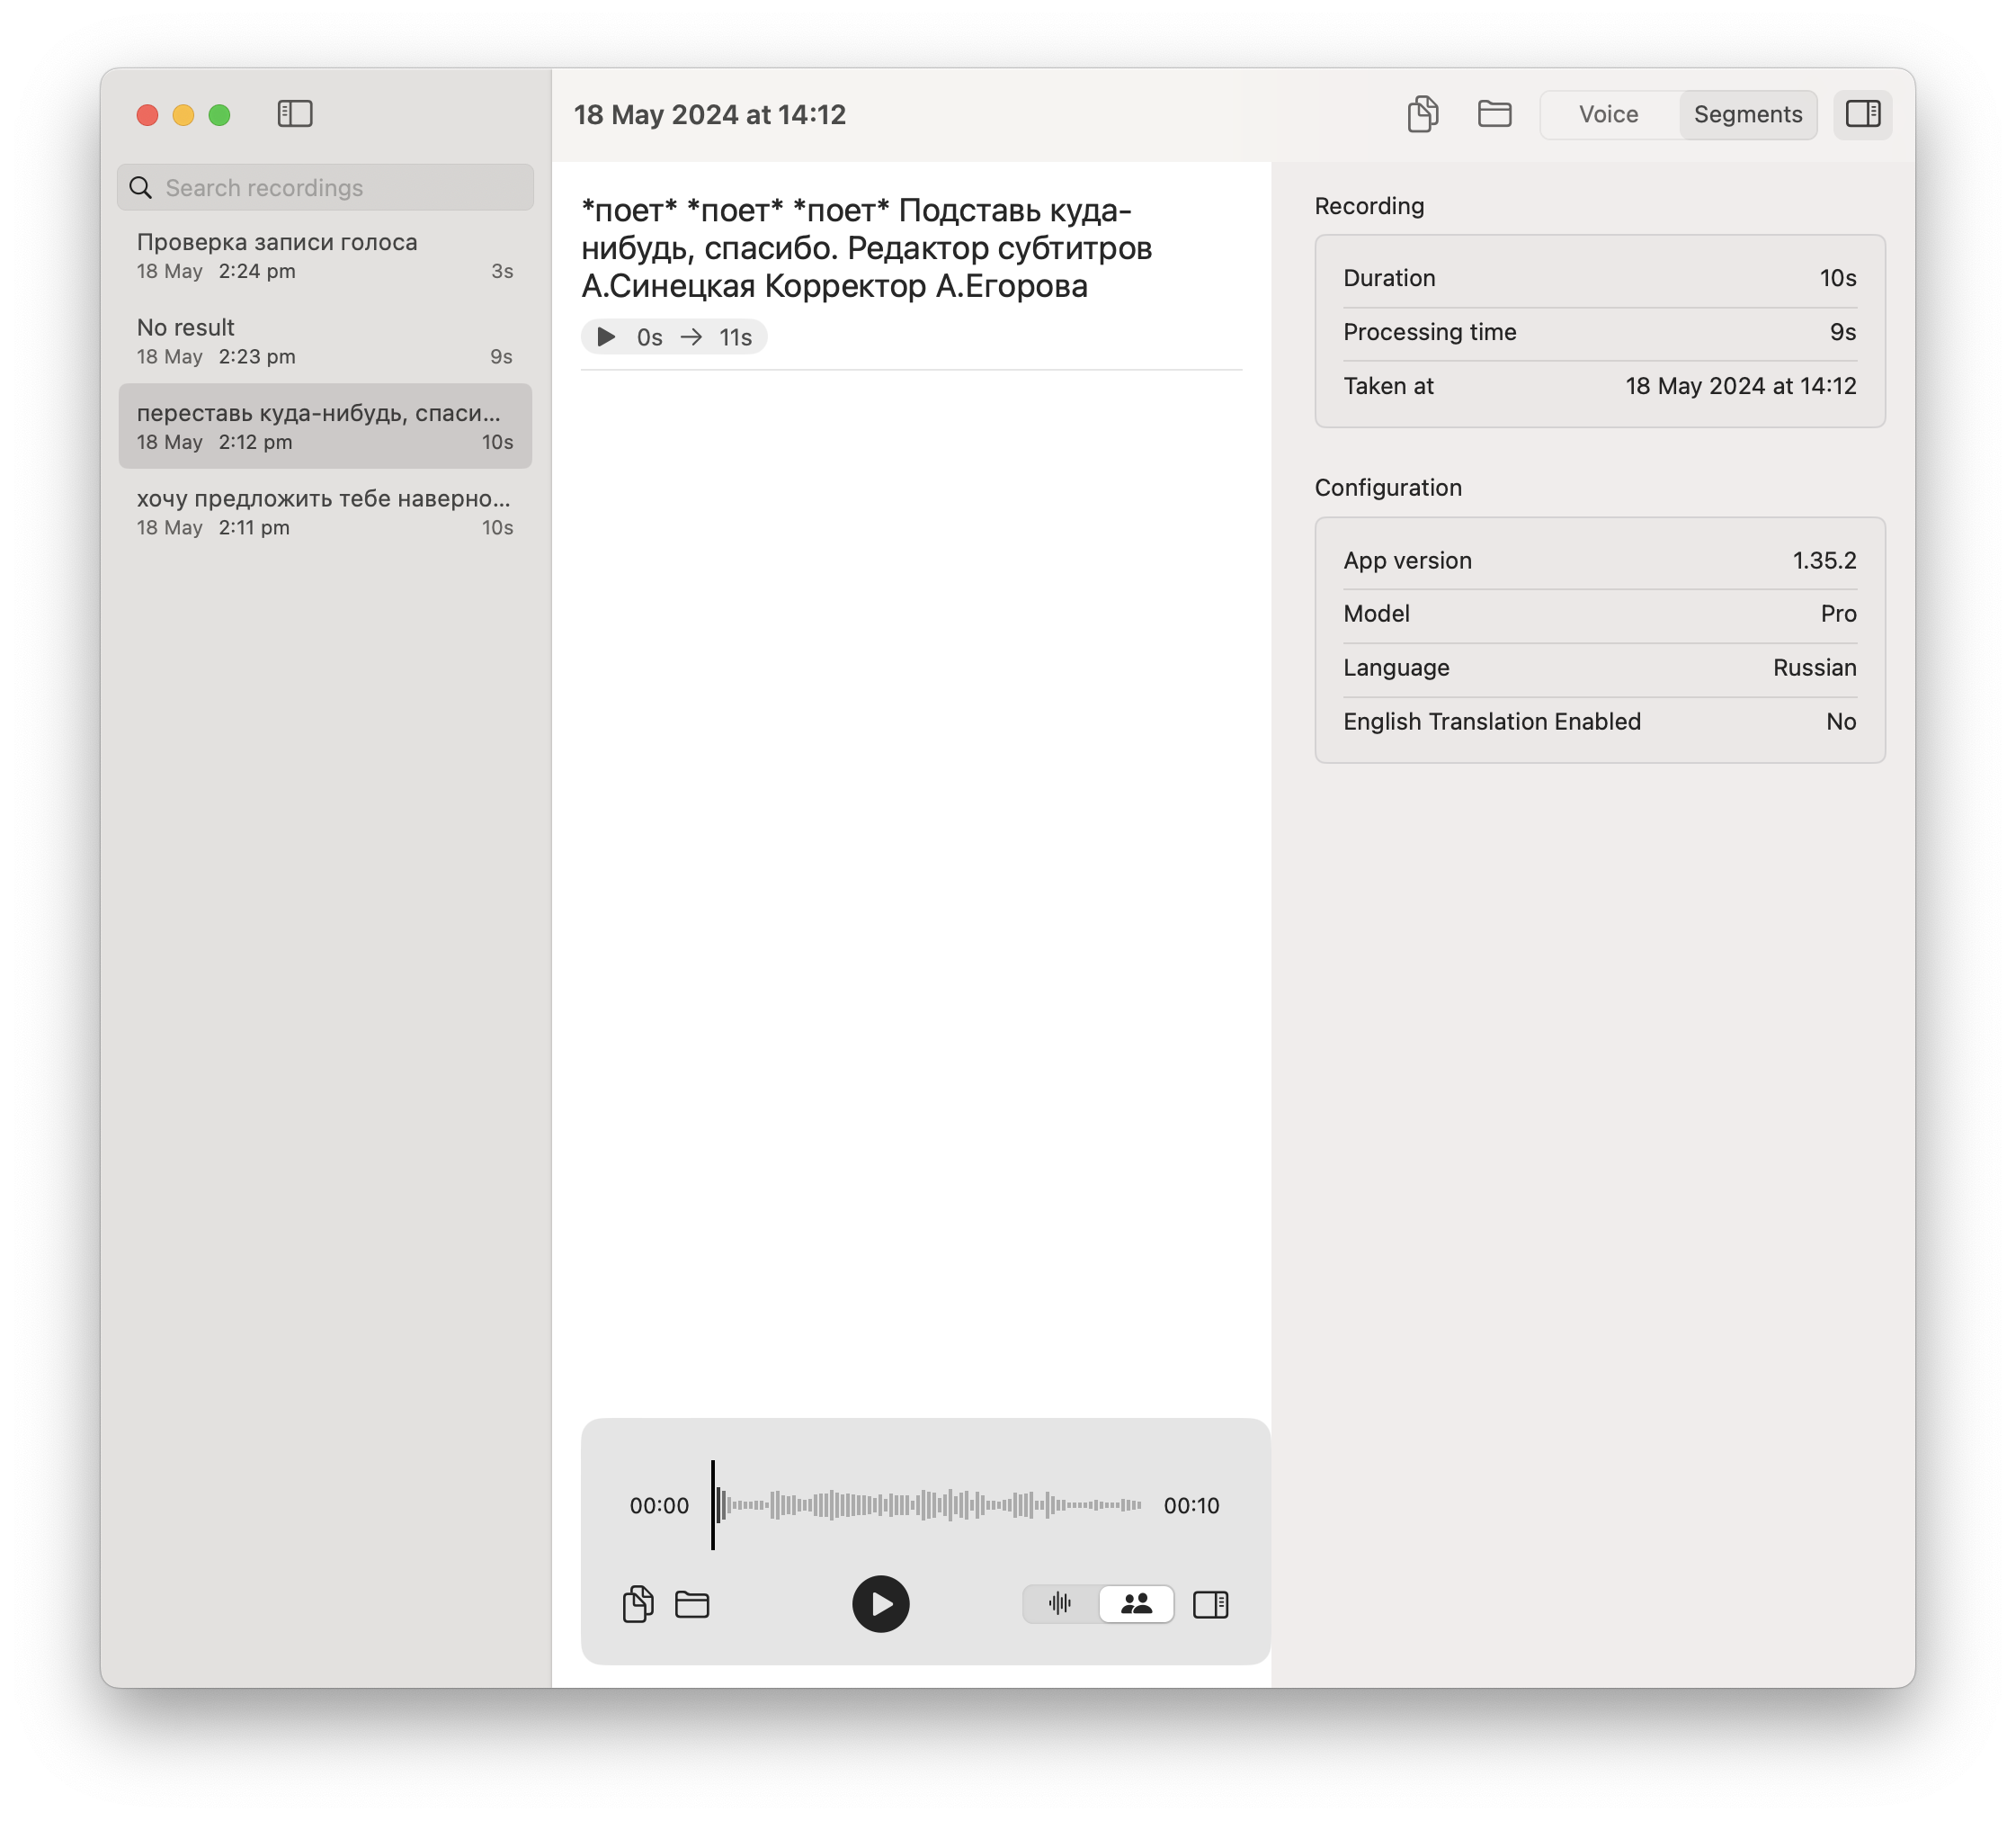The height and width of the screenshot is (1821, 2016).
Task: Select the speakers segments toggle in player
Action: (x=1136, y=1604)
